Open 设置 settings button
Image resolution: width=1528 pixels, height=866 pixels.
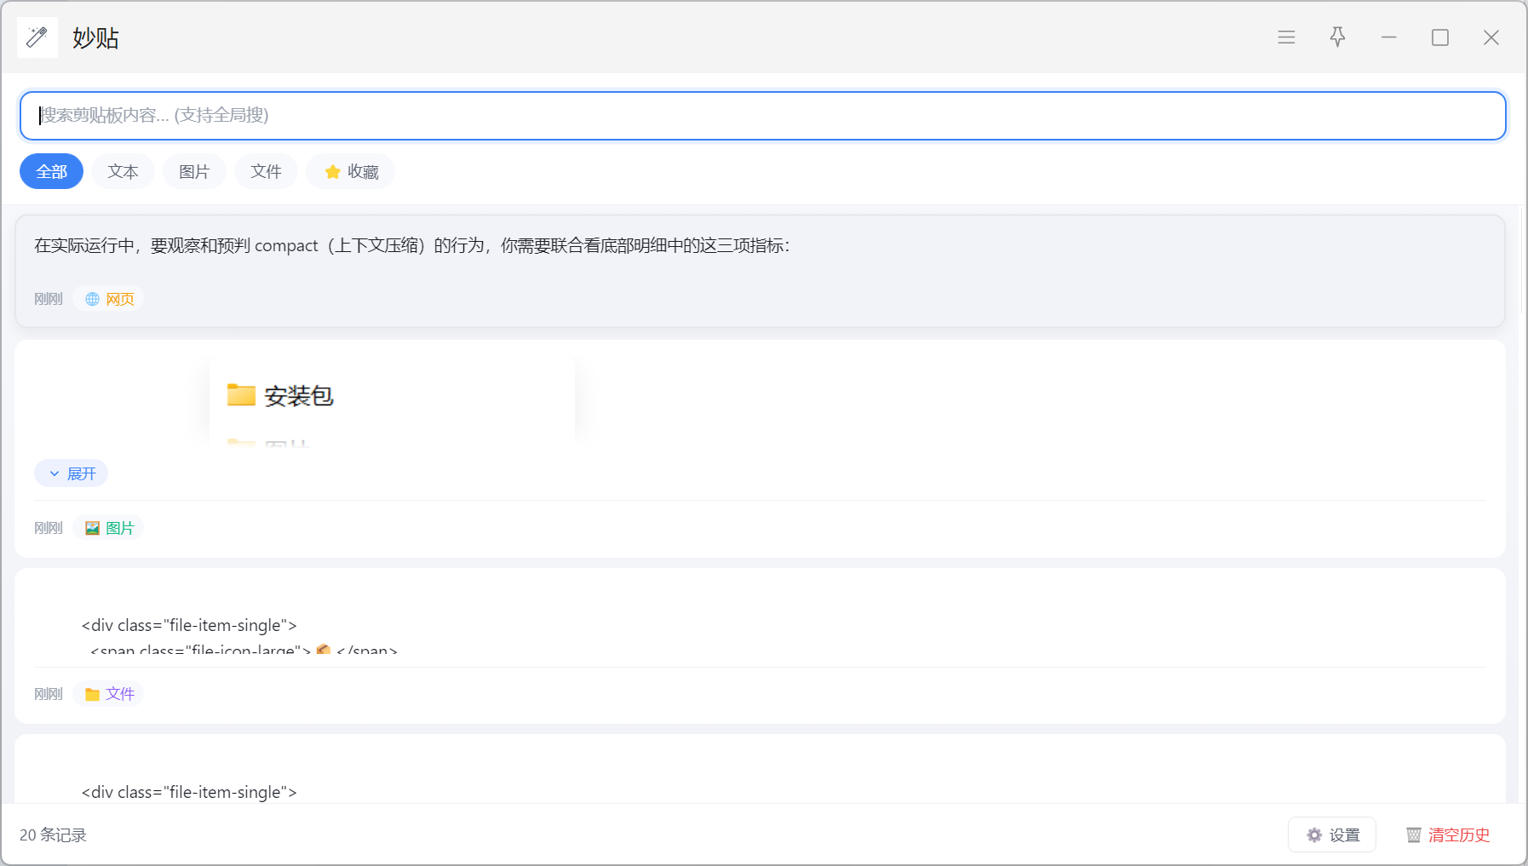pyautogui.click(x=1332, y=835)
